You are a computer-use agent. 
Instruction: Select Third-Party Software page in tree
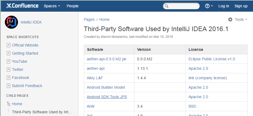pos(42,112)
